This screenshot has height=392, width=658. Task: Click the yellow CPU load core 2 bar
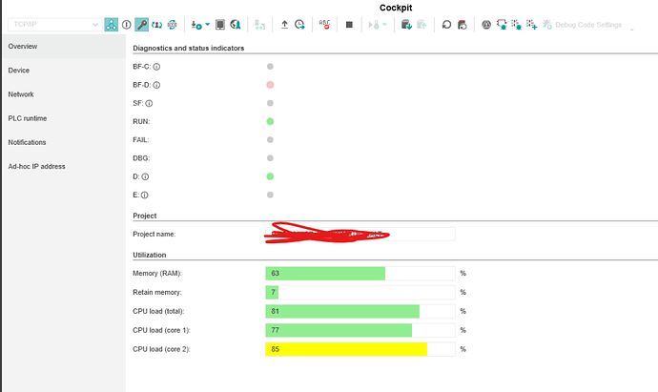346,349
